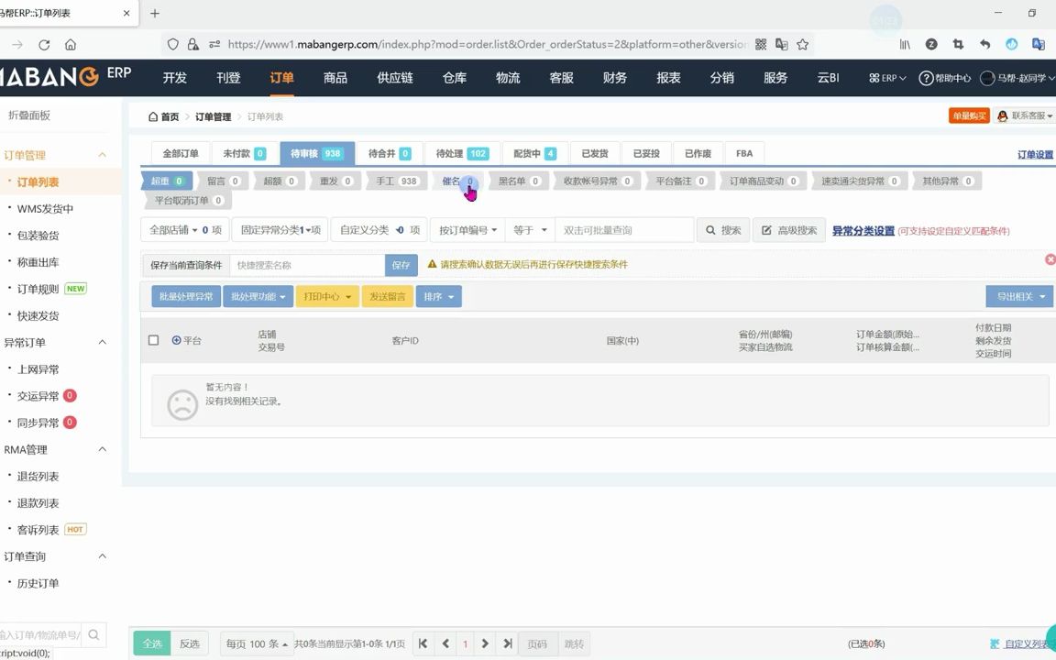
Task: Toggle the select-all checkbox in table header
Action: 154,340
